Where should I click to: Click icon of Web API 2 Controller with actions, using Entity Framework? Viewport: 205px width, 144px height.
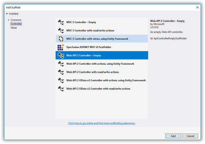pyautogui.click(x=61, y=64)
